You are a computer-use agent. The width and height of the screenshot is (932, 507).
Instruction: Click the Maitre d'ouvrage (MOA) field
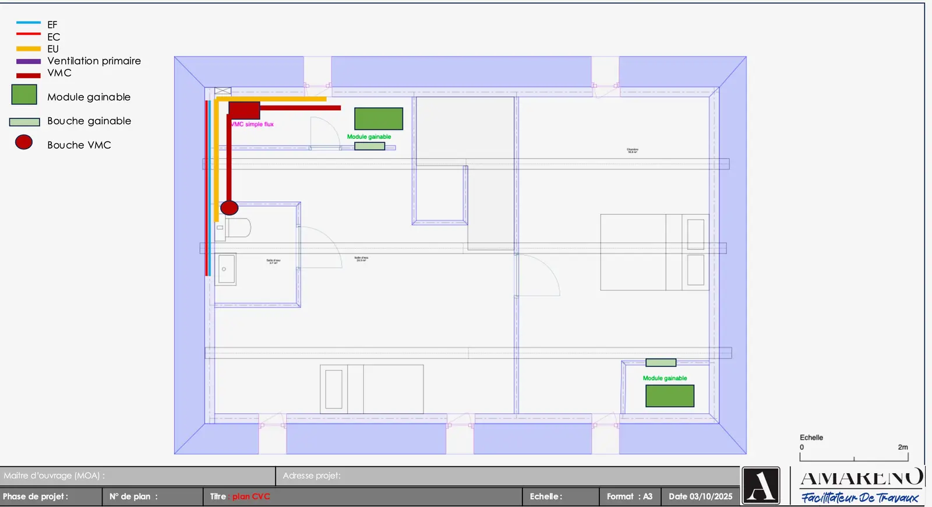point(137,476)
